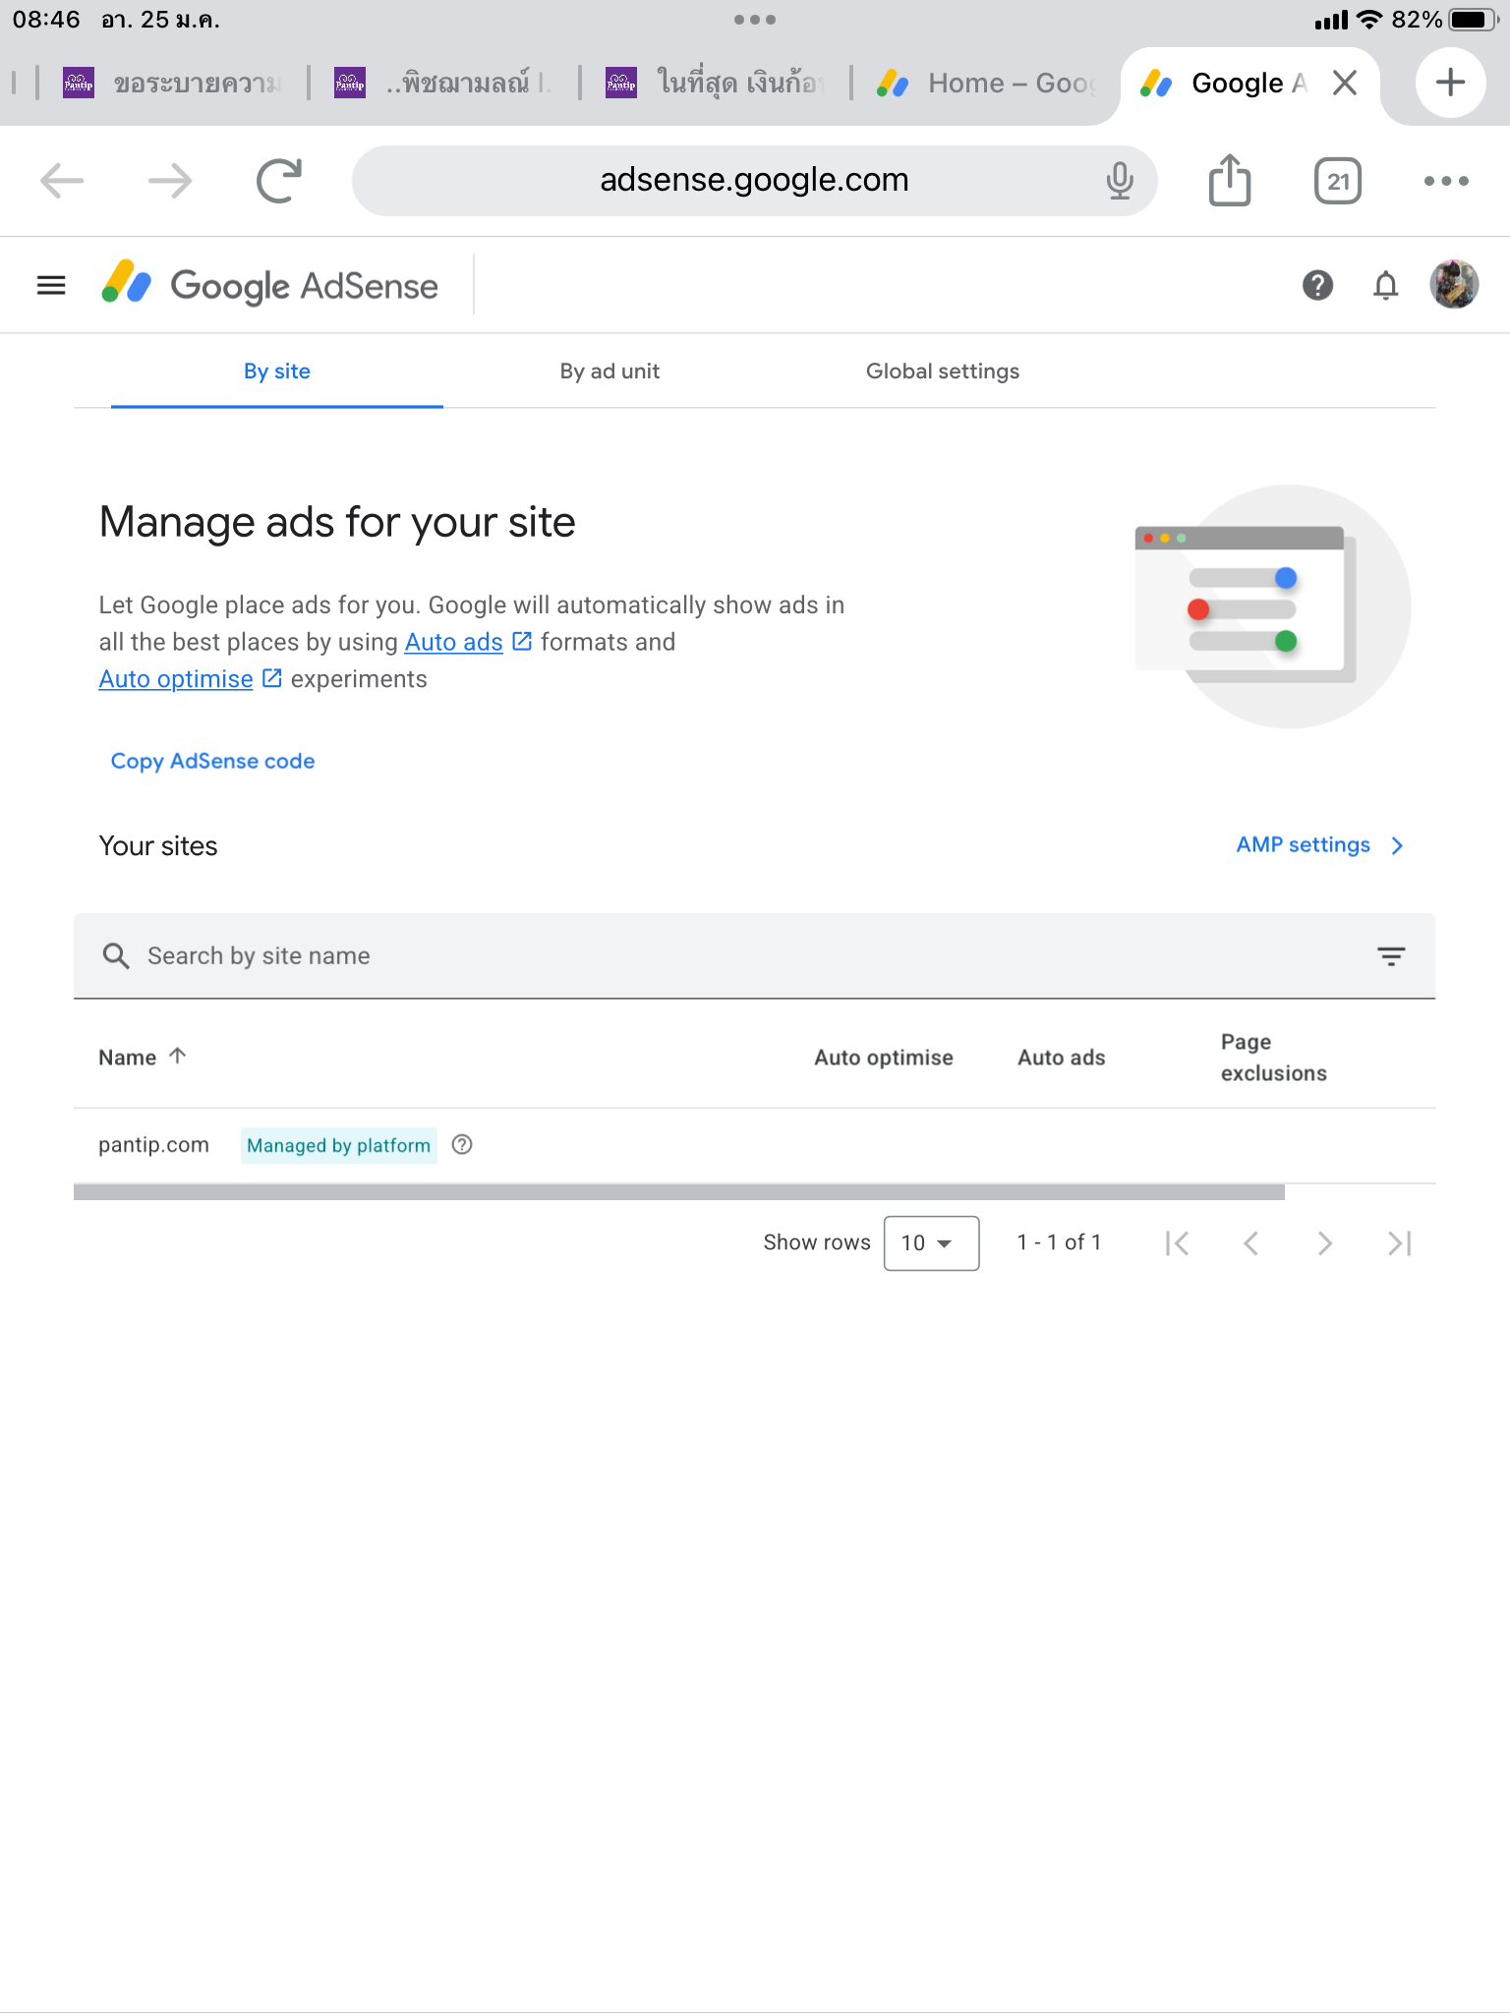The height and width of the screenshot is (2013, 1510).
Task: Tap the microphone icon in address bar
Action: click(x=1119, y=181)
